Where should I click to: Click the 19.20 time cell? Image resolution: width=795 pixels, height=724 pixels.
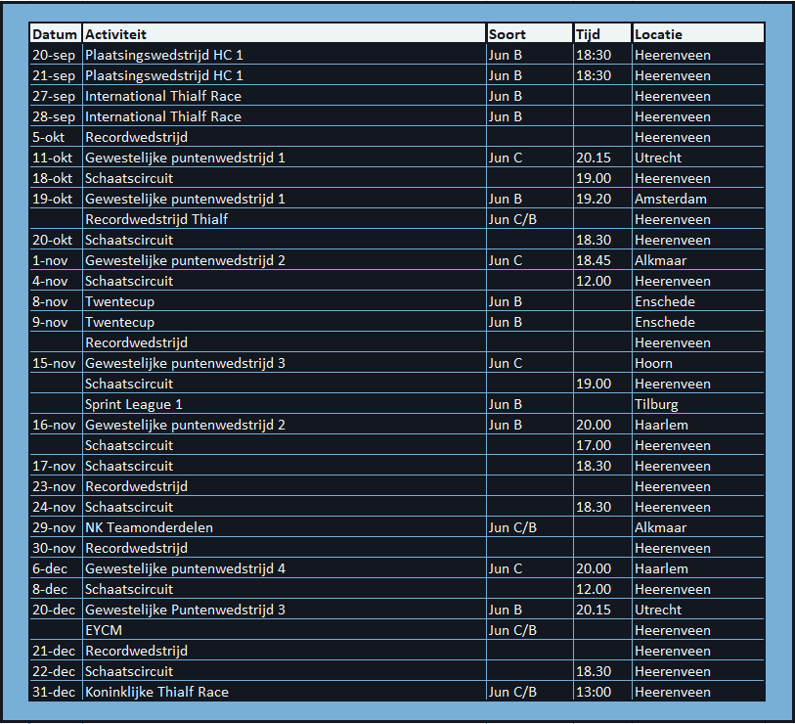[594, 199]
